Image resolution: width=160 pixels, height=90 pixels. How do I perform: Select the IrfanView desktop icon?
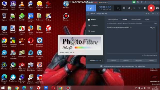click(48, 5)
